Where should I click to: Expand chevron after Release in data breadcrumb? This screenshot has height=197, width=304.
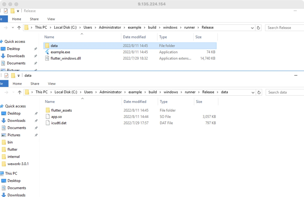click(x=218, y=92)
